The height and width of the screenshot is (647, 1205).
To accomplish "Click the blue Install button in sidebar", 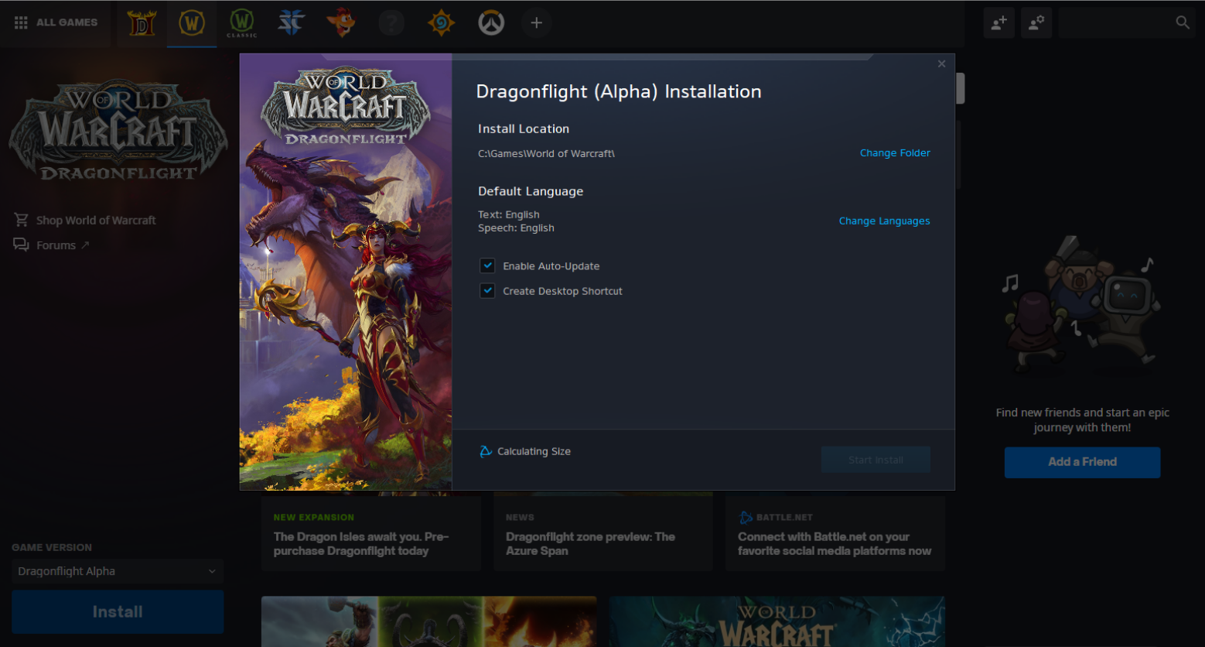I will tap(118, 612).
